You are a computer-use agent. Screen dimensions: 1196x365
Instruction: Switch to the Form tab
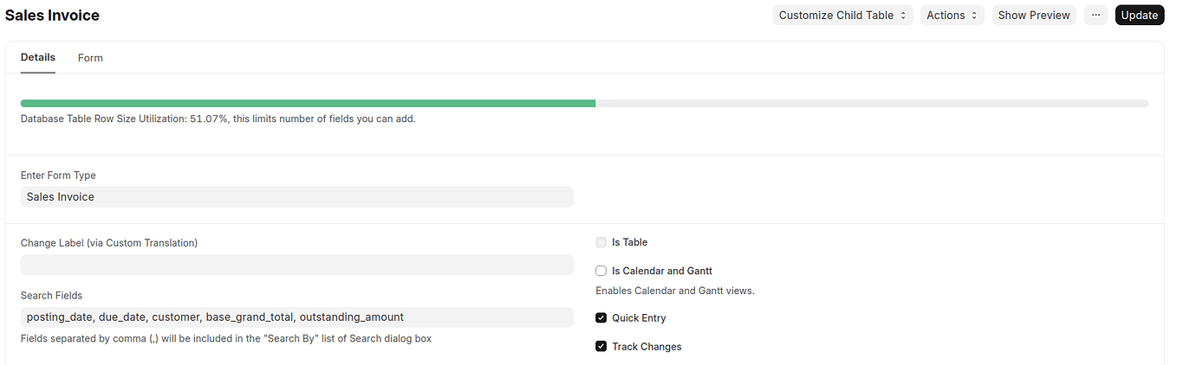click(x=90, y=58)
